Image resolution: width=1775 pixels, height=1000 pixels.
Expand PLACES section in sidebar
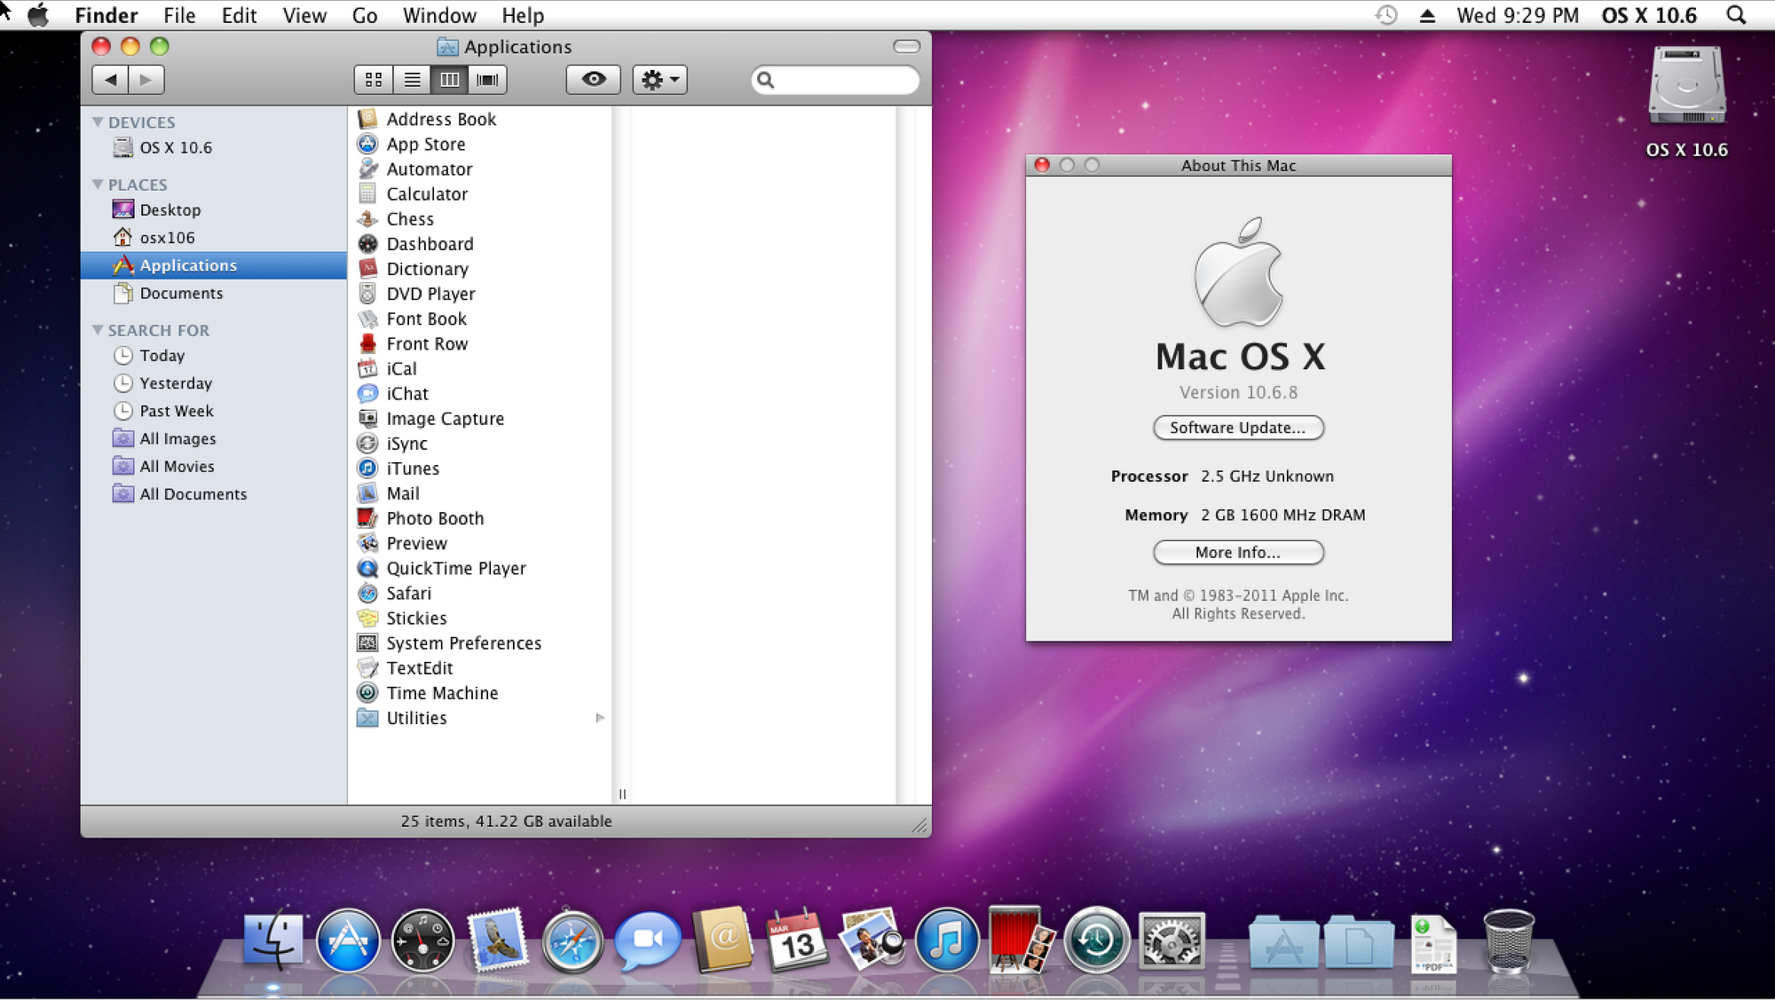(x=99, y=183)
